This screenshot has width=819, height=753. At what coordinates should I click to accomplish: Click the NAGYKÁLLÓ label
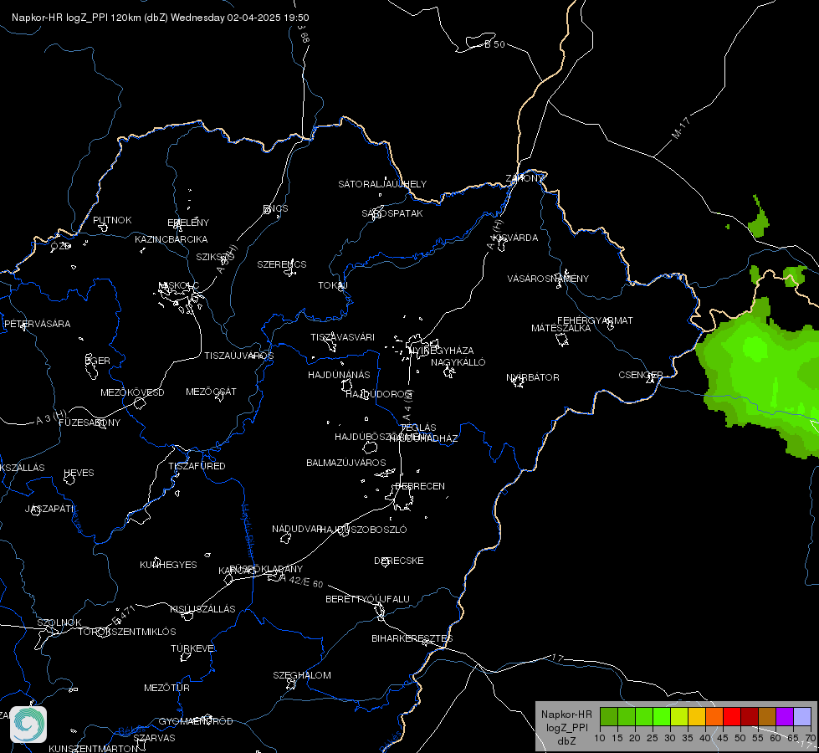458,362
